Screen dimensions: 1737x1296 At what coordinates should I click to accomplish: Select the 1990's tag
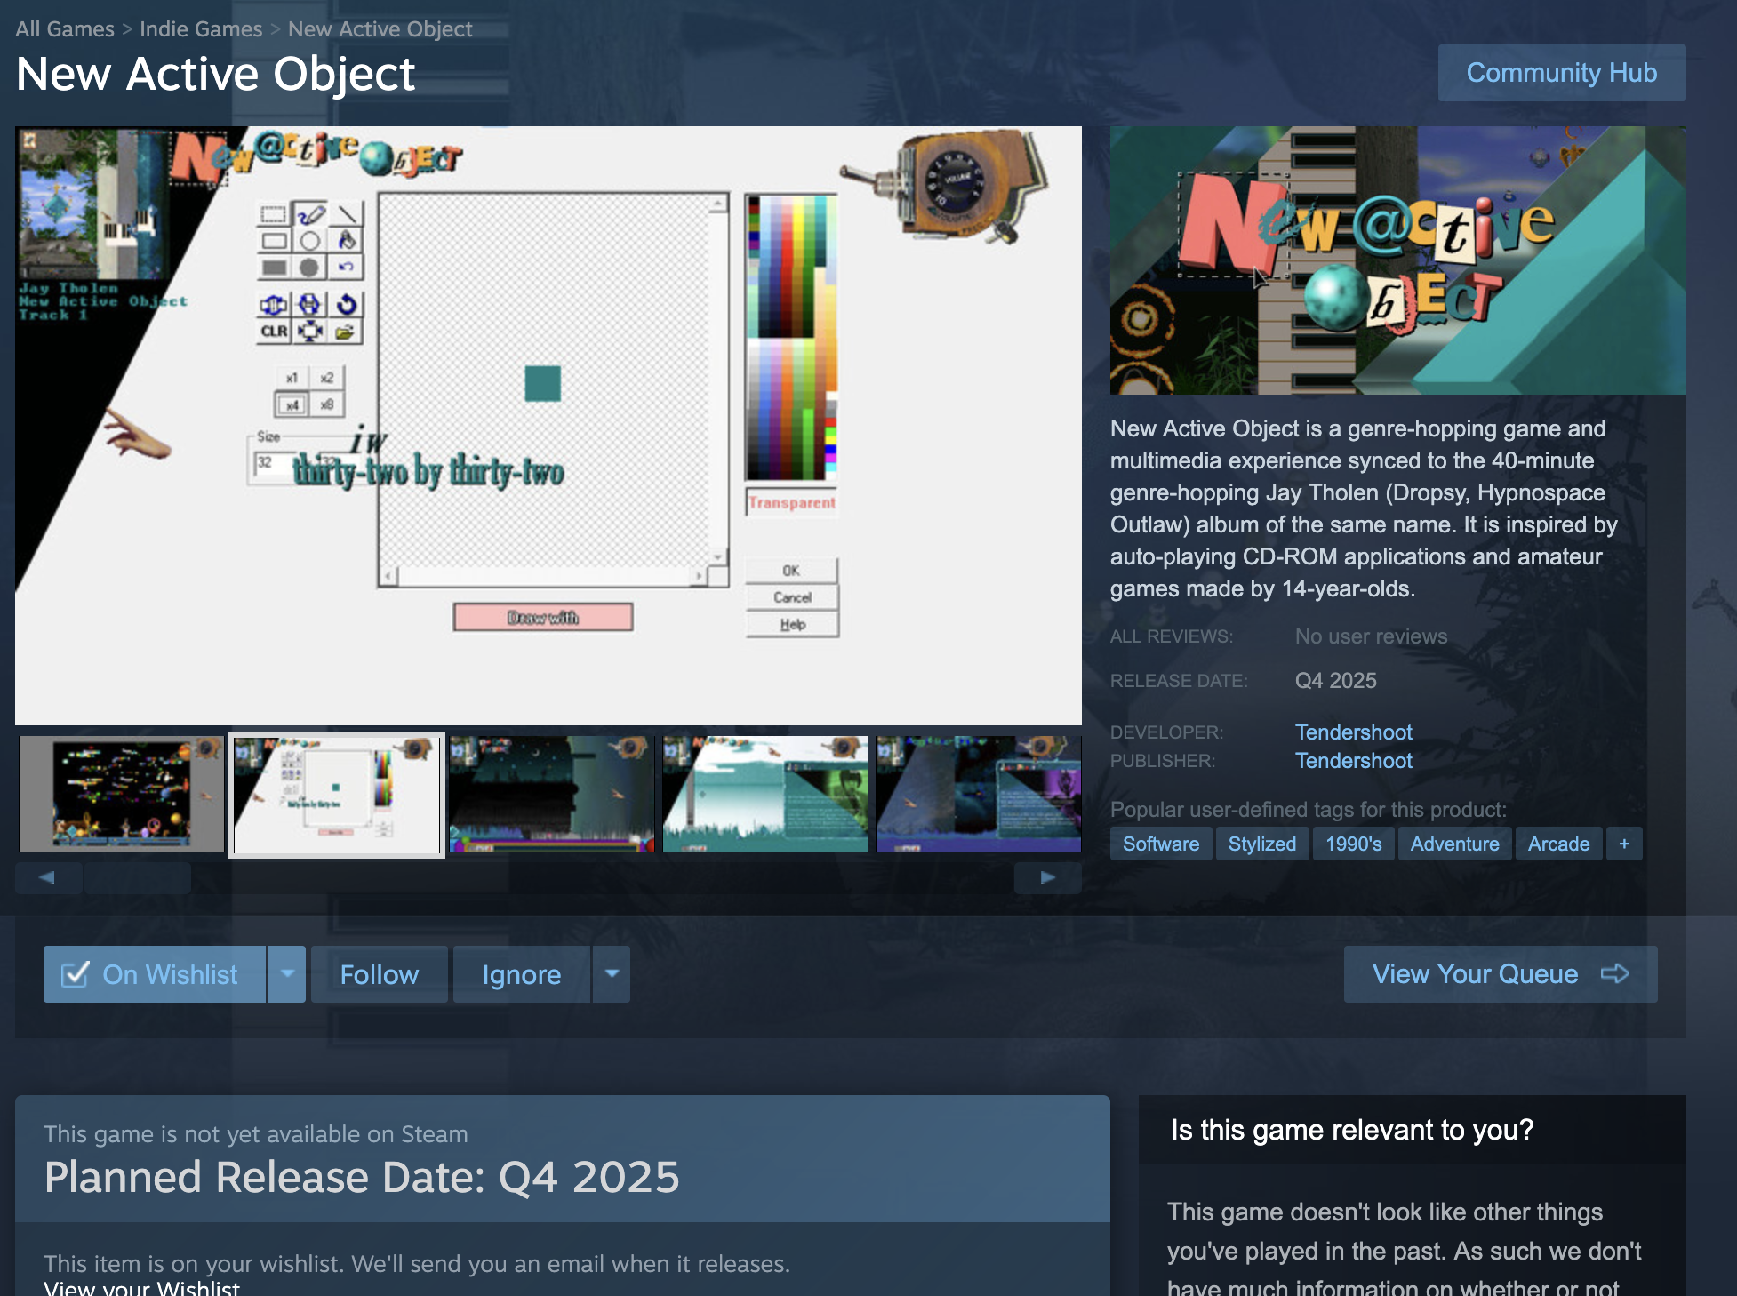(1354, 844)
